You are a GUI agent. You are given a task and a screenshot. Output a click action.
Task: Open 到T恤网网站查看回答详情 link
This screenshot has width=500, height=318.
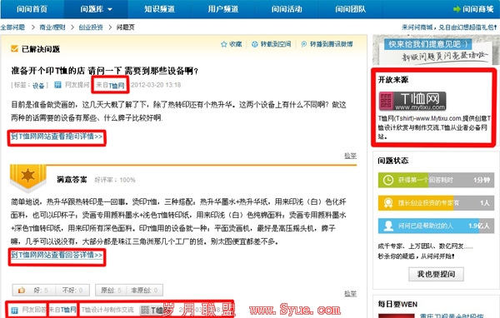[57, 255]
